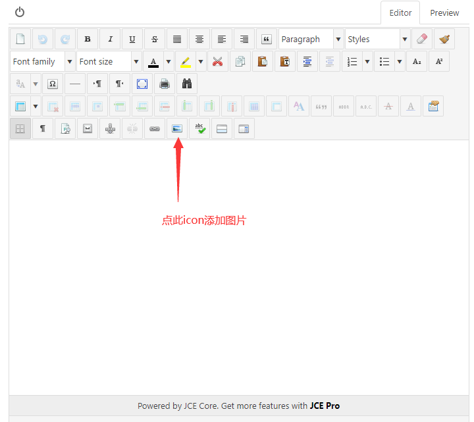Screen dimensions: 474x422
Task: Click the power toggle editor button
Action: [20, 12]
